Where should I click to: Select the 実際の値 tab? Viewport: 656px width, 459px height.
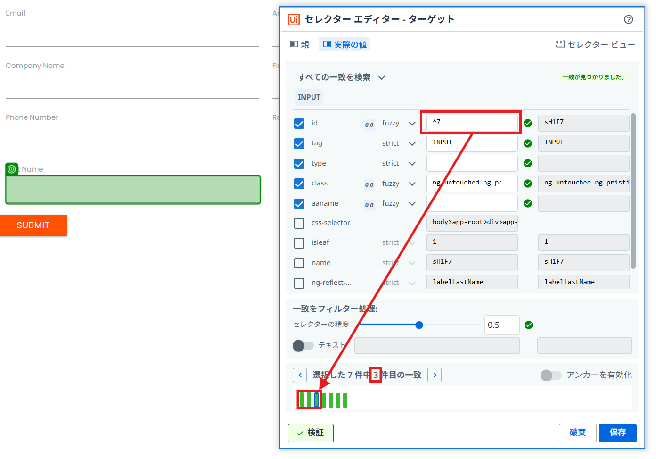(x=344, y=44)
